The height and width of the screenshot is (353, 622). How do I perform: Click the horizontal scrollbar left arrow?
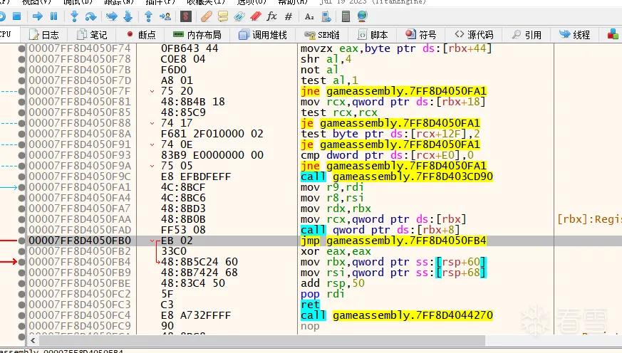[x=33, y=340]
